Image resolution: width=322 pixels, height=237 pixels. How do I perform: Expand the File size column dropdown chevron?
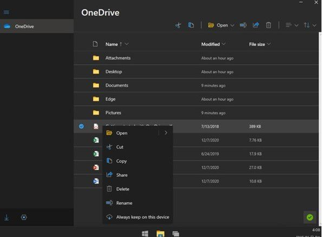coord(269,44)
